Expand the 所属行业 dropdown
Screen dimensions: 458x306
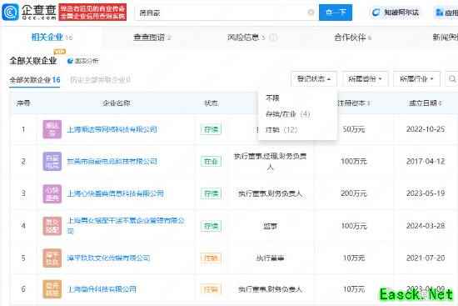(x=416, y=78)
